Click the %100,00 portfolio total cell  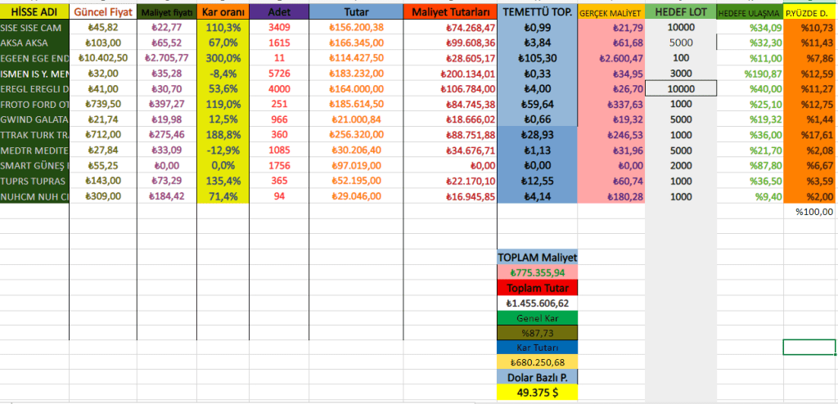click(809, 211)
